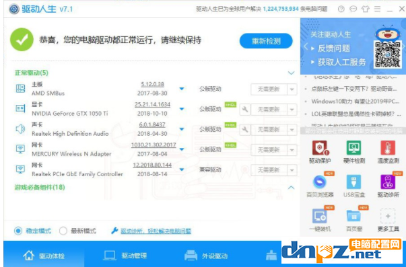The width and height of the screenshot is (406, 267).
Task: Open version dropdown for MERCURY 1030.21.302.2017
Action: pos(182,149)
